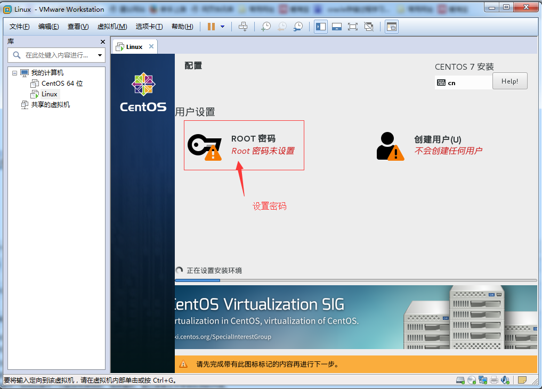Click the hard disk status icon
The height and width of the screenshot is (389, 542).
[460, 380]
